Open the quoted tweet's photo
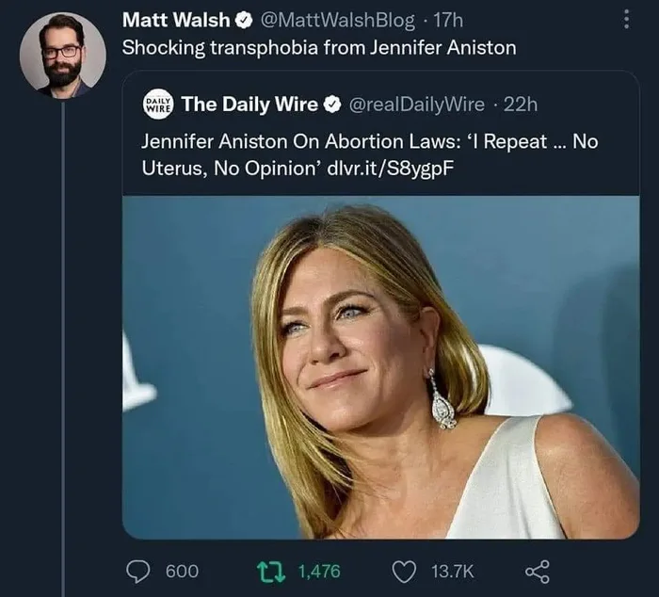 click(x=380, y=367)
